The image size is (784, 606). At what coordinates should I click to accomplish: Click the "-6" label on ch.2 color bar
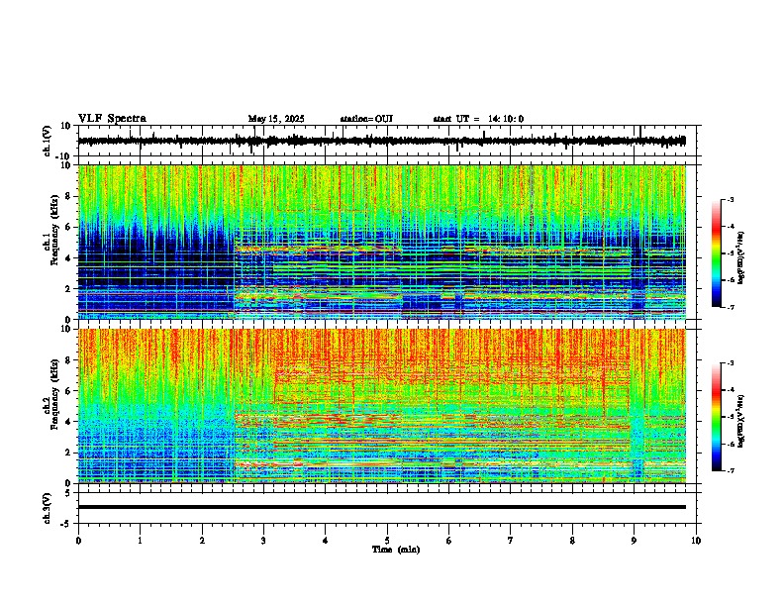(x=731, y=444)
